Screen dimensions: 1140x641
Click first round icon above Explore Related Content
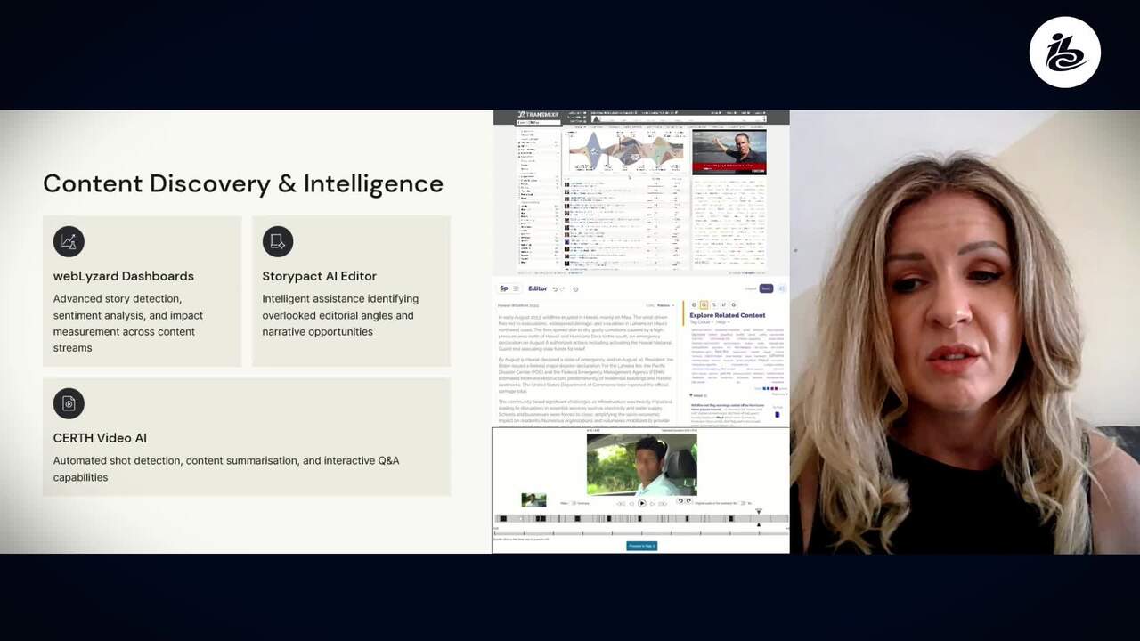(694, 304)
